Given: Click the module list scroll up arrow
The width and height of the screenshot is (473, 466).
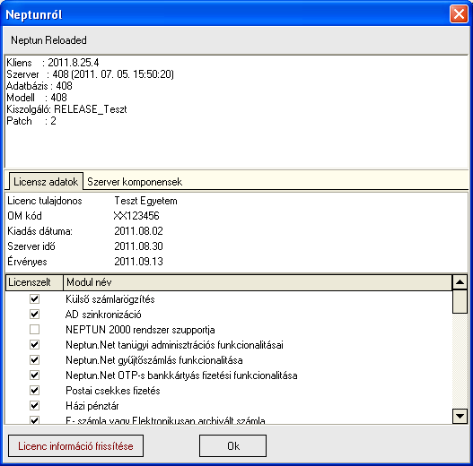Looking at the screenshot, I should (460, 282).
